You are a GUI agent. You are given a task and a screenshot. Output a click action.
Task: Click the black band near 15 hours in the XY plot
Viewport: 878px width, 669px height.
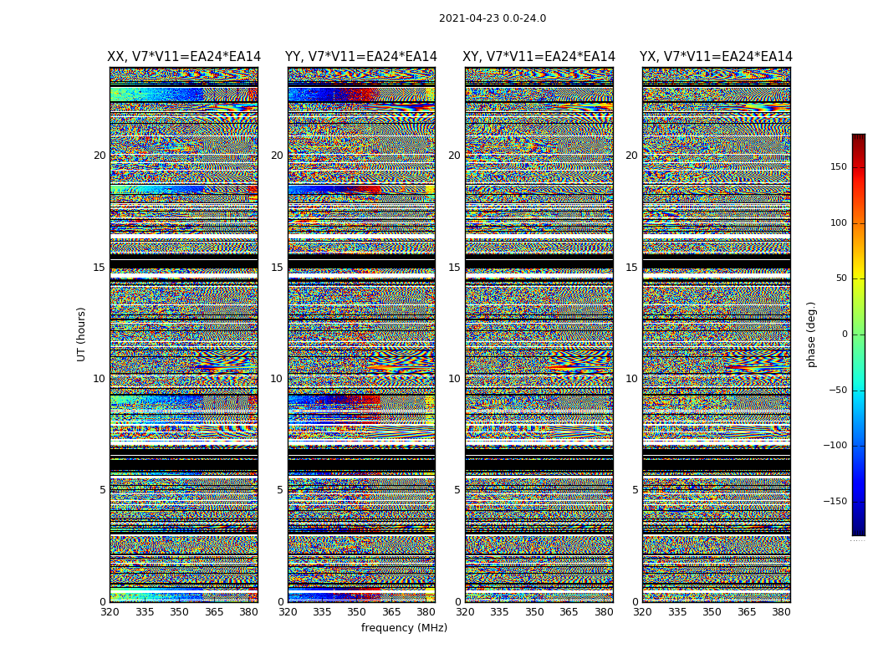pos(539,263)
